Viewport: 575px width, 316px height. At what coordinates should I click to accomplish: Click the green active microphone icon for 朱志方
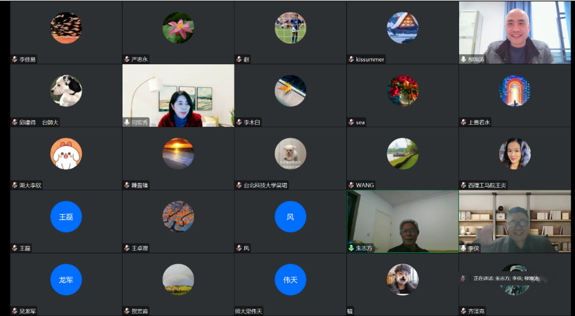[351, 248]
